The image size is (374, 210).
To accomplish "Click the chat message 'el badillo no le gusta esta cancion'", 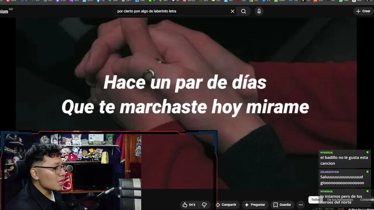I will (344, 160).
